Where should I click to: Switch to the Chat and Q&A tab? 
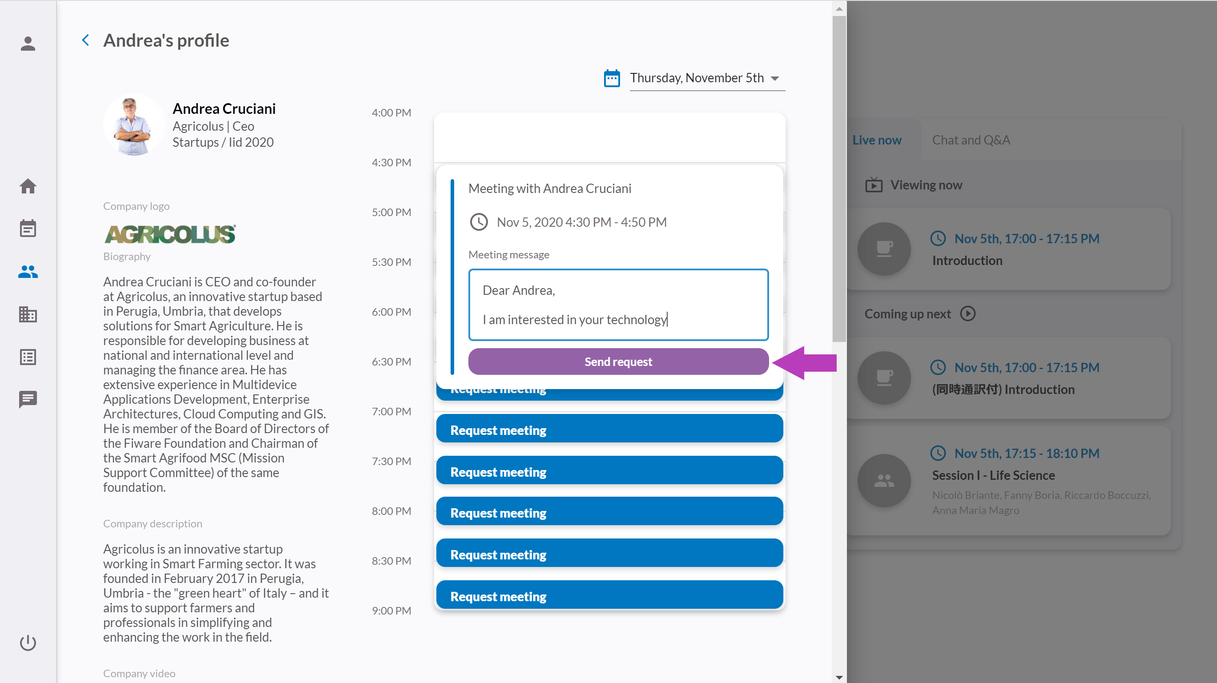(x=971, y=140)
